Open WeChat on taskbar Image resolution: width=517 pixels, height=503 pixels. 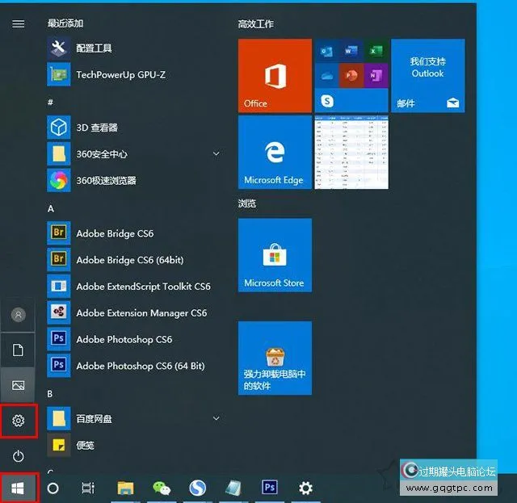[162, 488]
